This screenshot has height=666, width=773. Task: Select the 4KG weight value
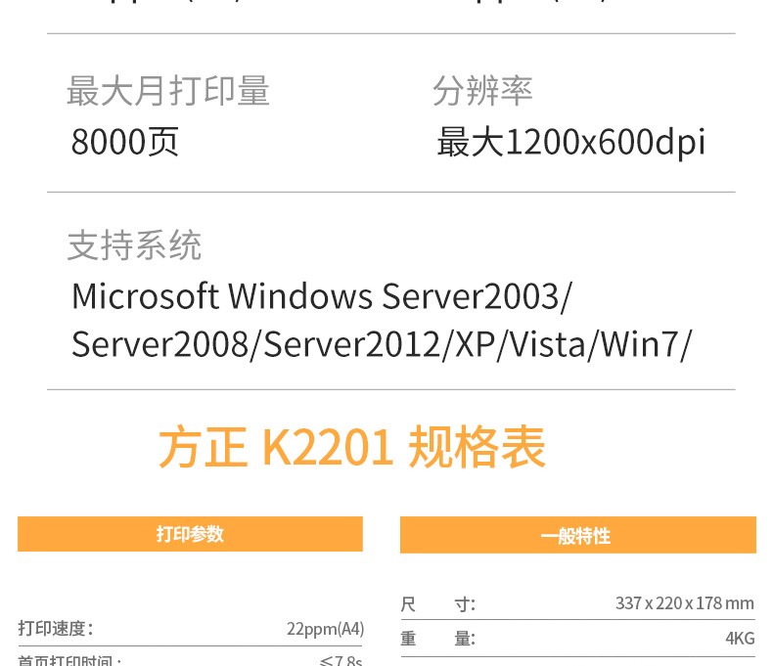click(x=740, y=639)
